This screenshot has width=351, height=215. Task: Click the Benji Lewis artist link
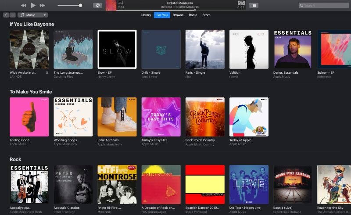tap(149, 77)
